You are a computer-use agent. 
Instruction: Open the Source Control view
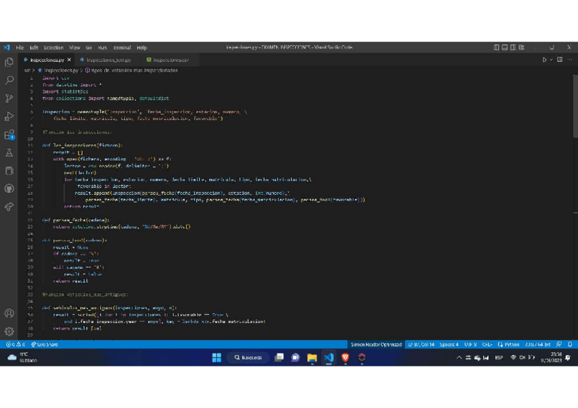[9, 99]
